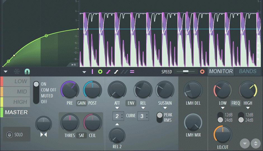Click the orange LO.CUT knob
The image size is (263, 151).
pyautogui.click(x=222, y=134)
